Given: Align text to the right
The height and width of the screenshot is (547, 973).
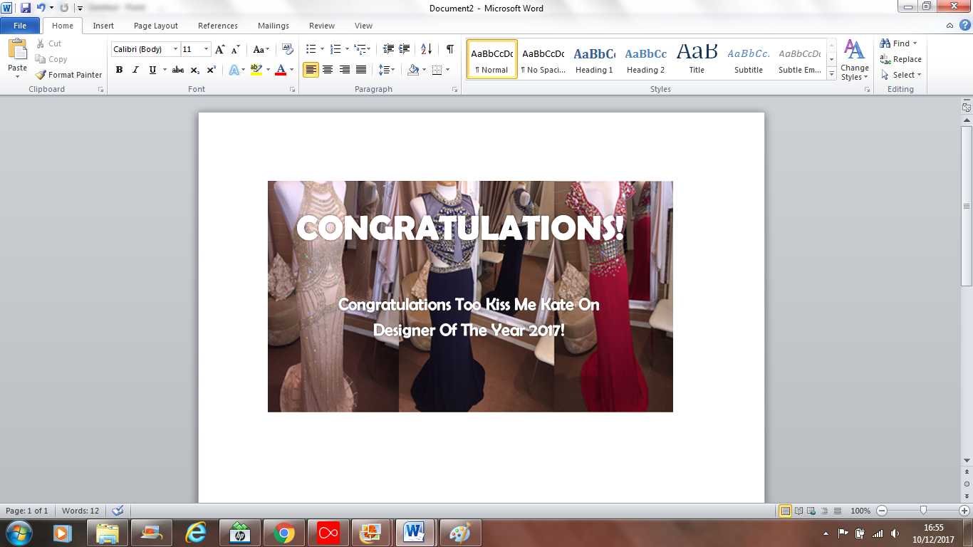Looking at the screenshot, I should 345,70.
